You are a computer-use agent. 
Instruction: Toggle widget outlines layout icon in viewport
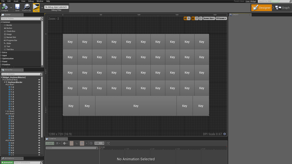185,18
